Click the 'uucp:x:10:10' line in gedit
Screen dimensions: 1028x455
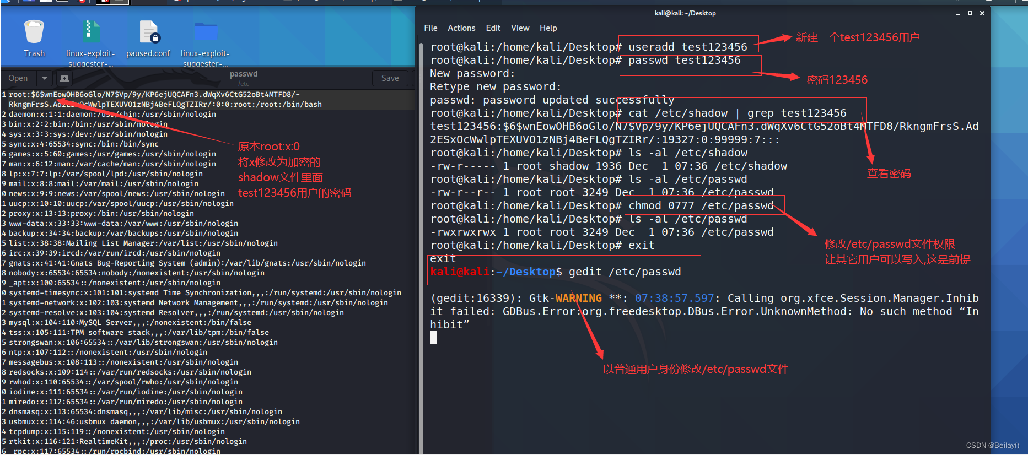[x=121, y=204]
